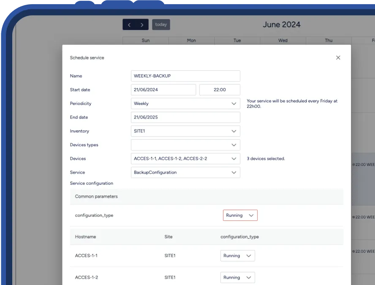This screenshot has height=285, width=375.
Task: Click the Hostname column header
Action: click(85, 237)
